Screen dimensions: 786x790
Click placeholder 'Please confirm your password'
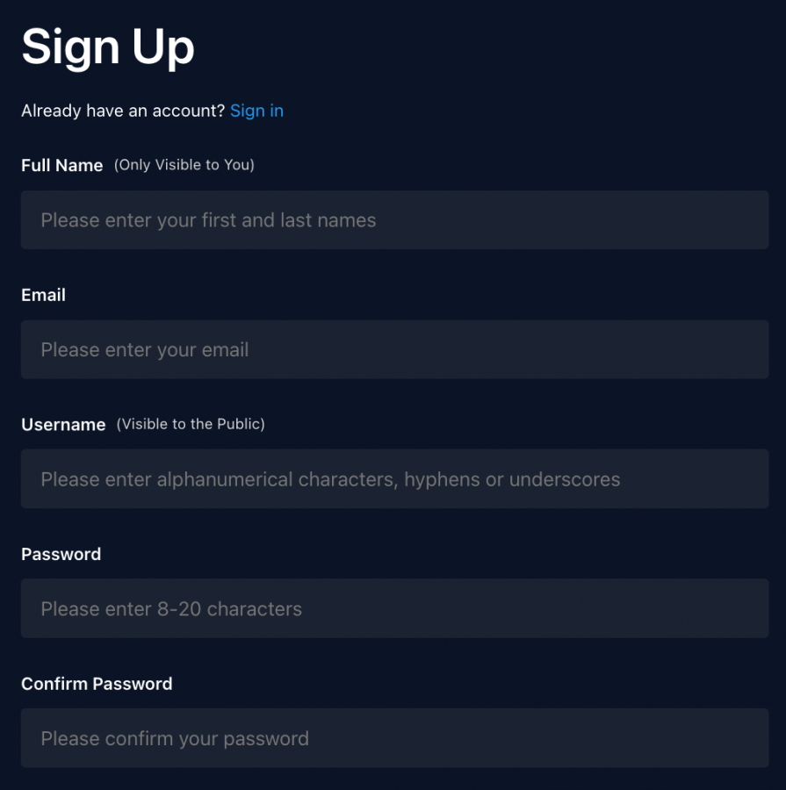(x=175, y=738)
